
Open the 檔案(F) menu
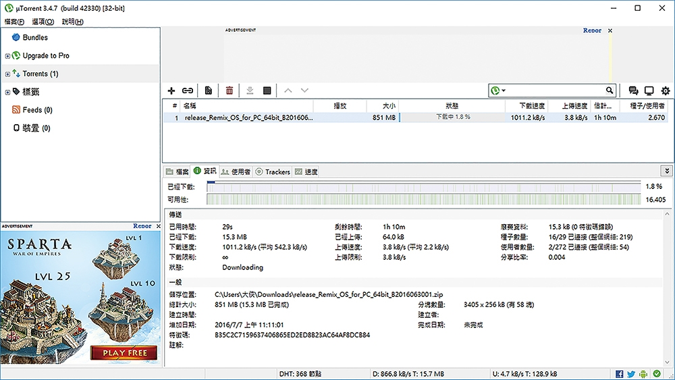click(x=14, y=22)
